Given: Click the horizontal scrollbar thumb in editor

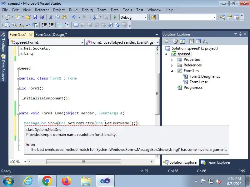Looking at the screenshot, I should [x=83, y=161].
